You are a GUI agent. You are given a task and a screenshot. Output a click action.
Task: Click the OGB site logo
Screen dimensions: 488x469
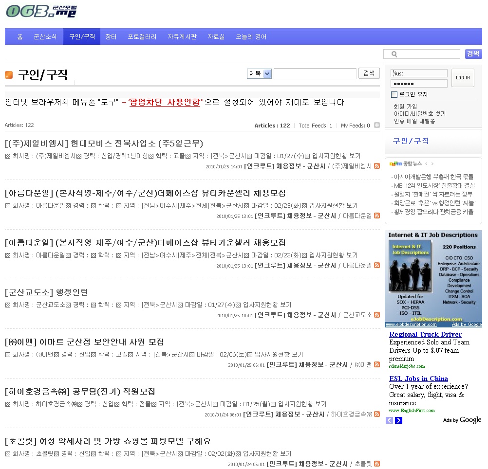pos(41,11)
